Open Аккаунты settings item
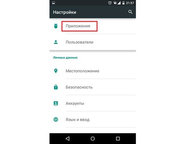192x144 pixels. coord(93,103)
